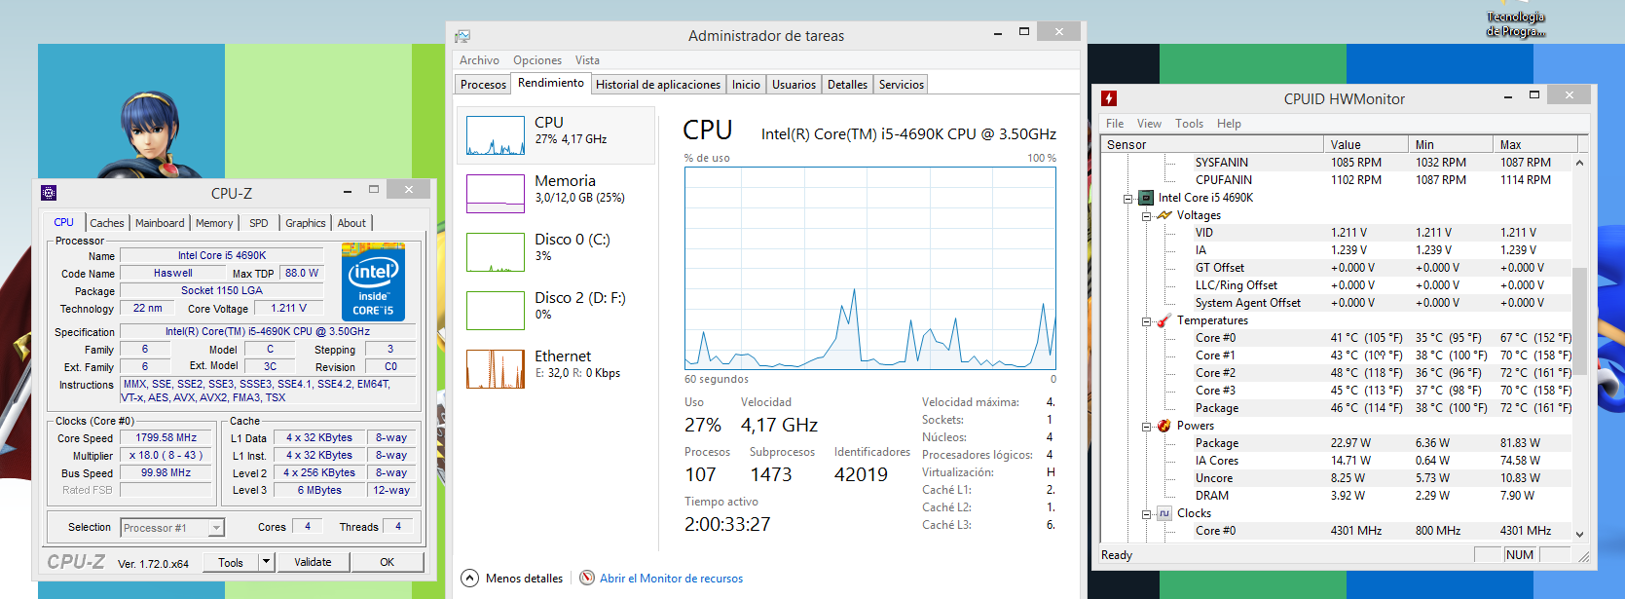
Task: Click the HWMonitor red lightning app icon
Action: pyautogui.click(x=1109, y=98)
